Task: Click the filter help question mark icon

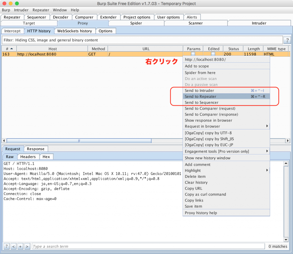Action: pyautogui.click(x=287, y=40)
